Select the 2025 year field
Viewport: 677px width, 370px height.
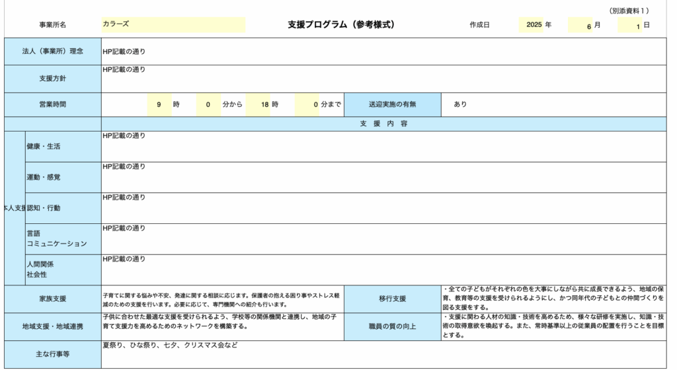531,24
